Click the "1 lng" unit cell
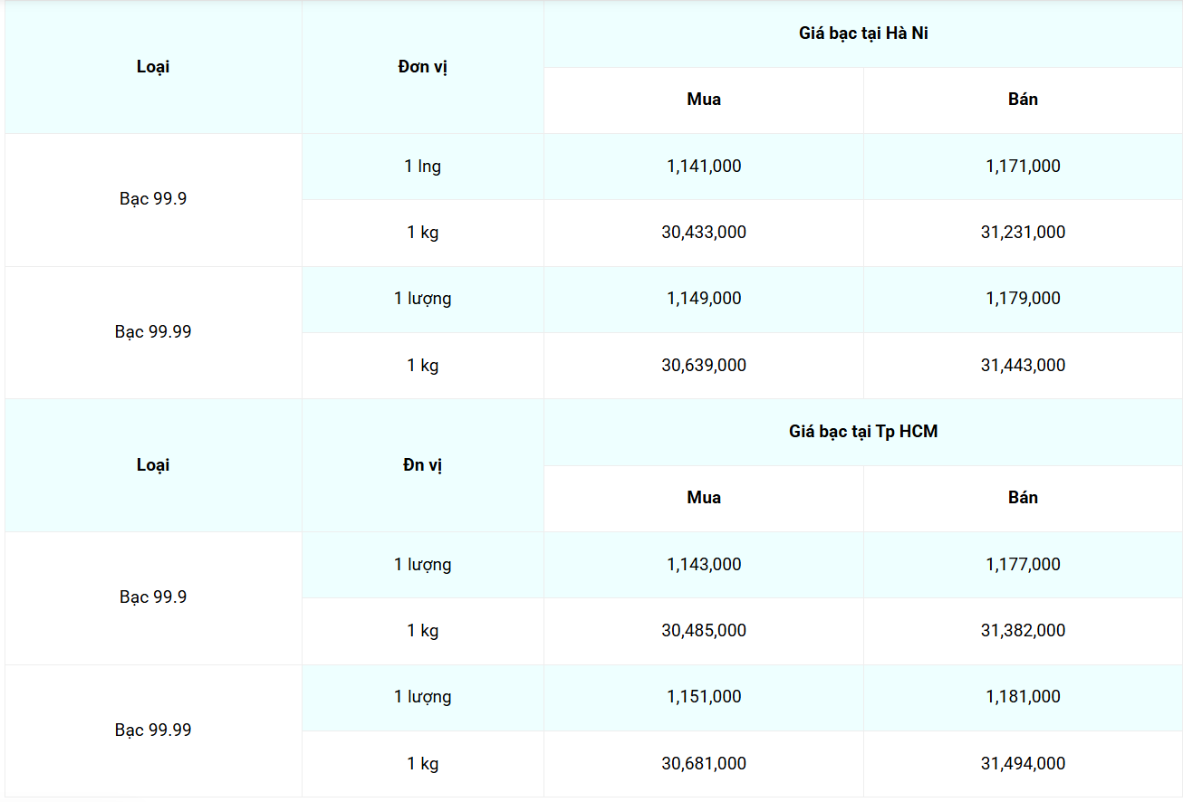Viewport: 1183px width, 802px height. point(422,167)
